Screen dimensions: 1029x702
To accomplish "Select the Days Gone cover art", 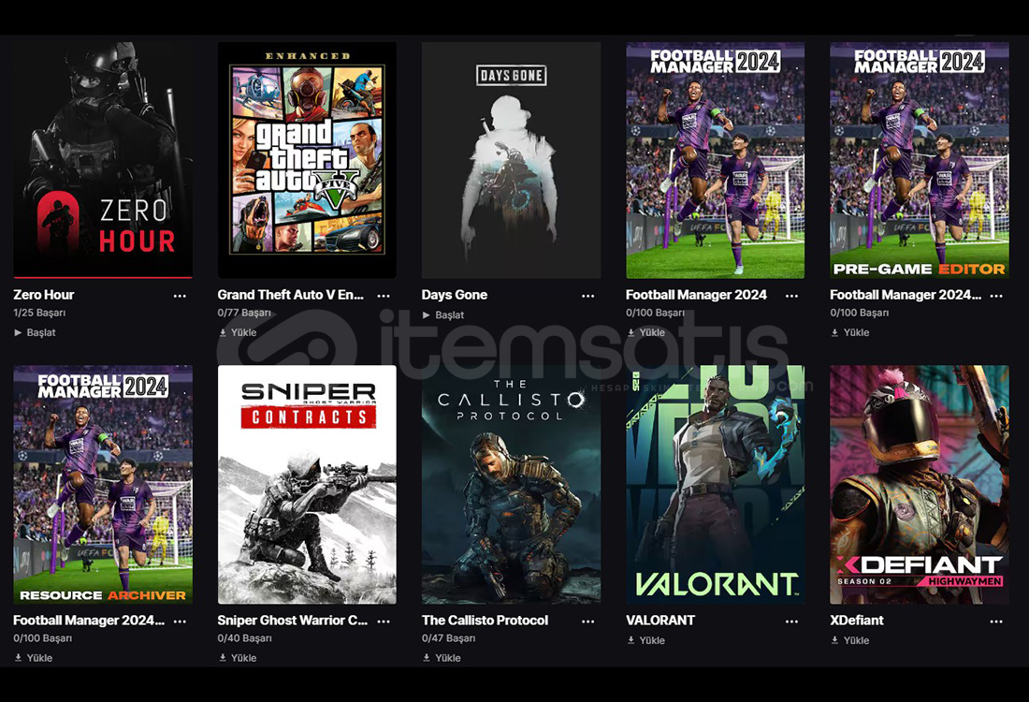I will pyautogui.click(x=511, y=160).
